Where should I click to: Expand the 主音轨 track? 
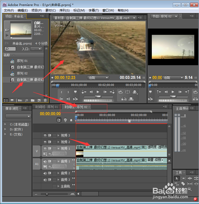58,186
